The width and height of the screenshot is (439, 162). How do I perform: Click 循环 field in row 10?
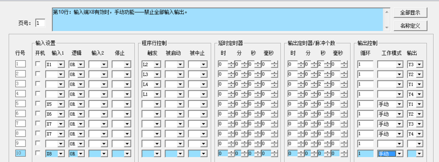[365, 154]
